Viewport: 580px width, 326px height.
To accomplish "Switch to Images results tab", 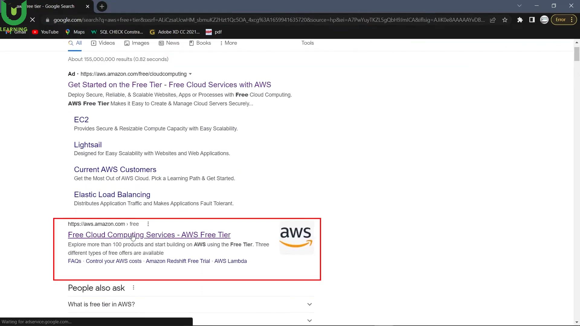I will pos(137,43).
